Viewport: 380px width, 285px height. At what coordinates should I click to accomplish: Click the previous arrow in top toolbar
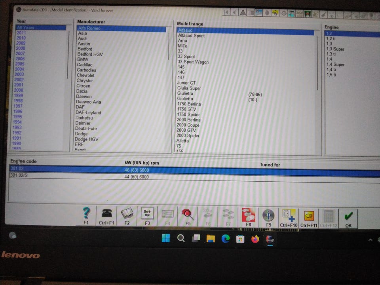tap(234, 12)
